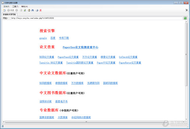Open the 国泰安数据库 link
This screenshot has width=190, height=129.
tap(47, 117)
